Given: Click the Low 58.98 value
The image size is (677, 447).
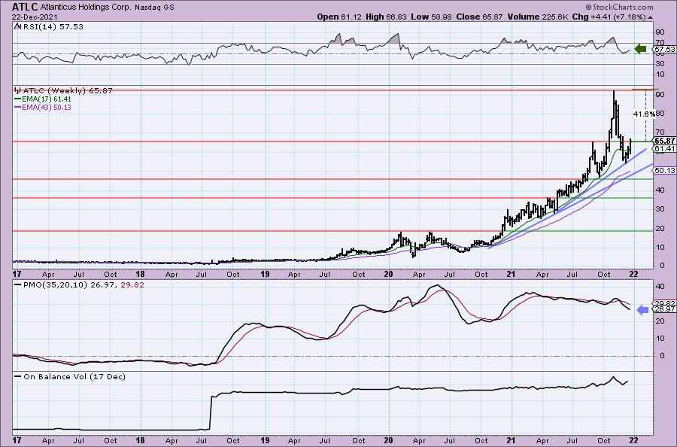Looking at the screenshot, I should 430,17.
